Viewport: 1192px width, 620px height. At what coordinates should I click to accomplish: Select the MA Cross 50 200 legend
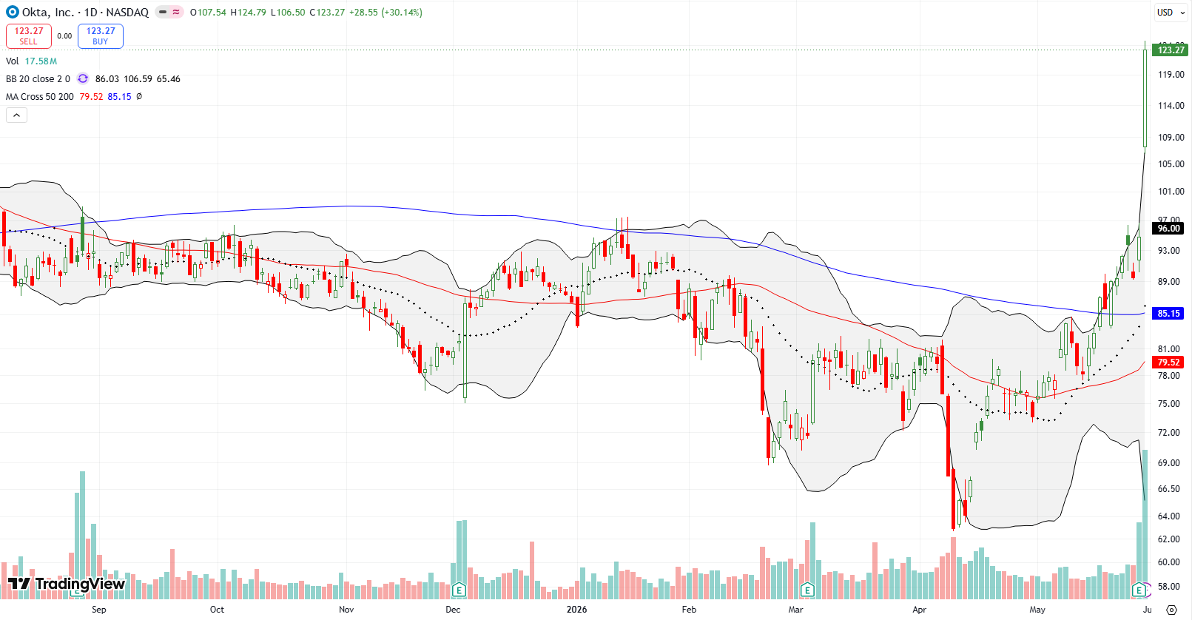coord(40,96)
